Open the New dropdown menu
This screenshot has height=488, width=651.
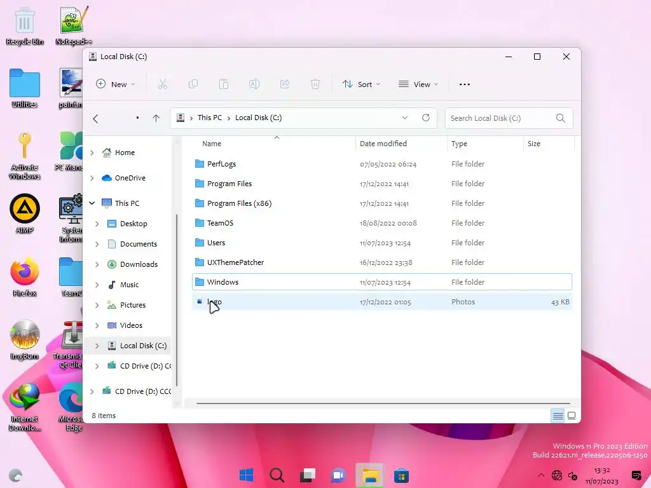click(x=116, y=85)
